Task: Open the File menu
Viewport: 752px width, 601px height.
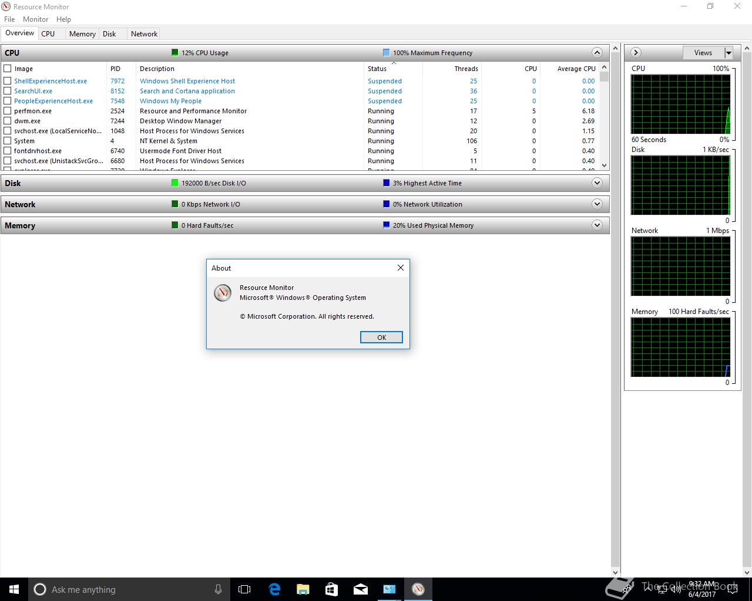Action: click(9, 19)
